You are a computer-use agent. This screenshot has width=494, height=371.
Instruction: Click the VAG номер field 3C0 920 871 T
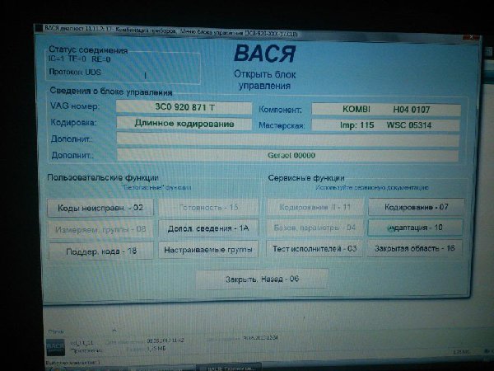(x=183, y=107)
